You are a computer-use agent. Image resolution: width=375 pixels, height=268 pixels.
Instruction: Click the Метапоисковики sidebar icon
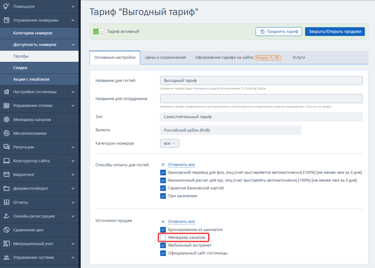tap(6, 133)
